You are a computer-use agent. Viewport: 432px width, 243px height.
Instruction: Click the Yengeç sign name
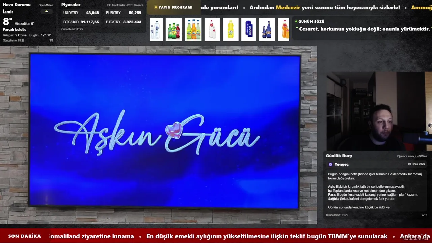click(342, 164)
